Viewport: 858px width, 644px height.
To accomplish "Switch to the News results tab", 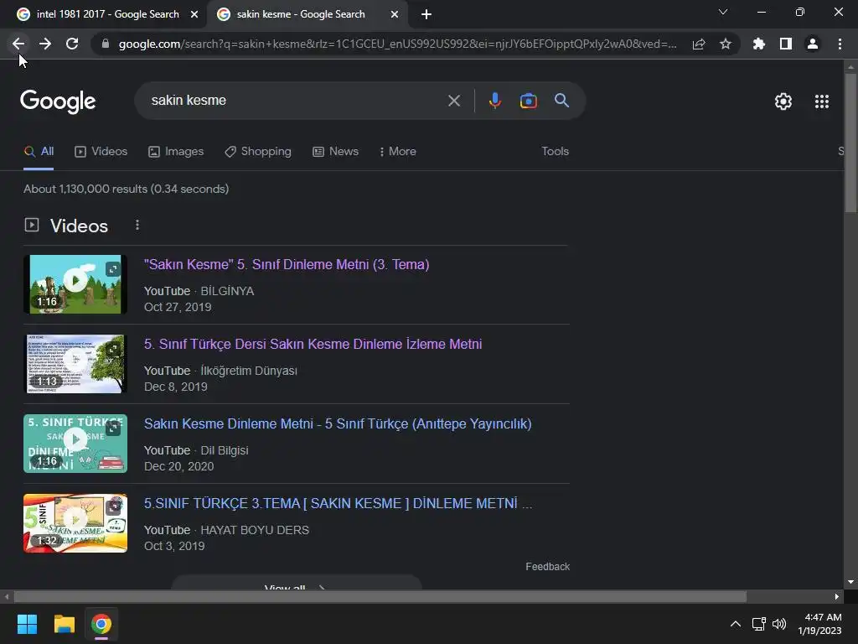I will click(335, 152).
